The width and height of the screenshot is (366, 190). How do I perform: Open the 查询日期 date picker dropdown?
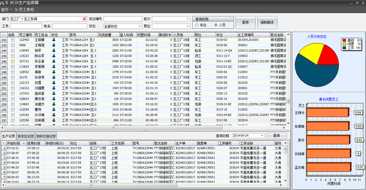click(x=262, y=136)
